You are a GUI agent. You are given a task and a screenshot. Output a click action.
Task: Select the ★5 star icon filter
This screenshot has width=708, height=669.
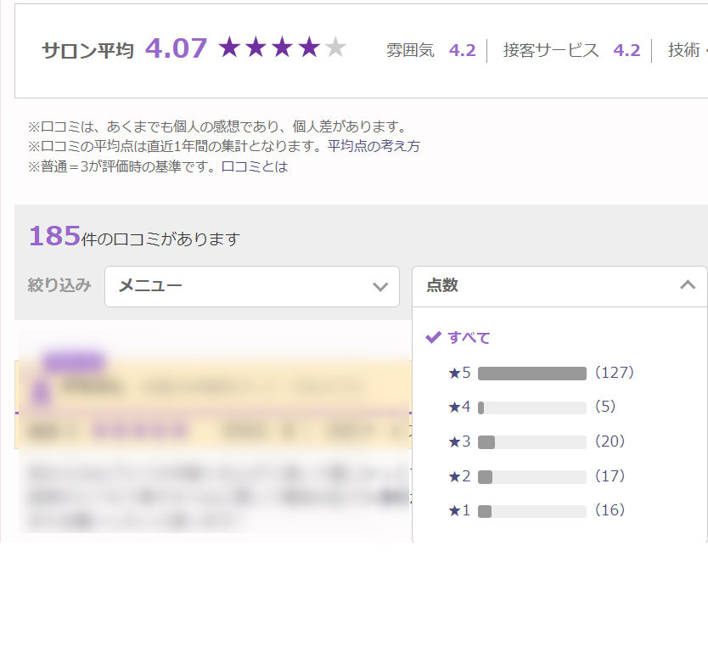[453, 373]
